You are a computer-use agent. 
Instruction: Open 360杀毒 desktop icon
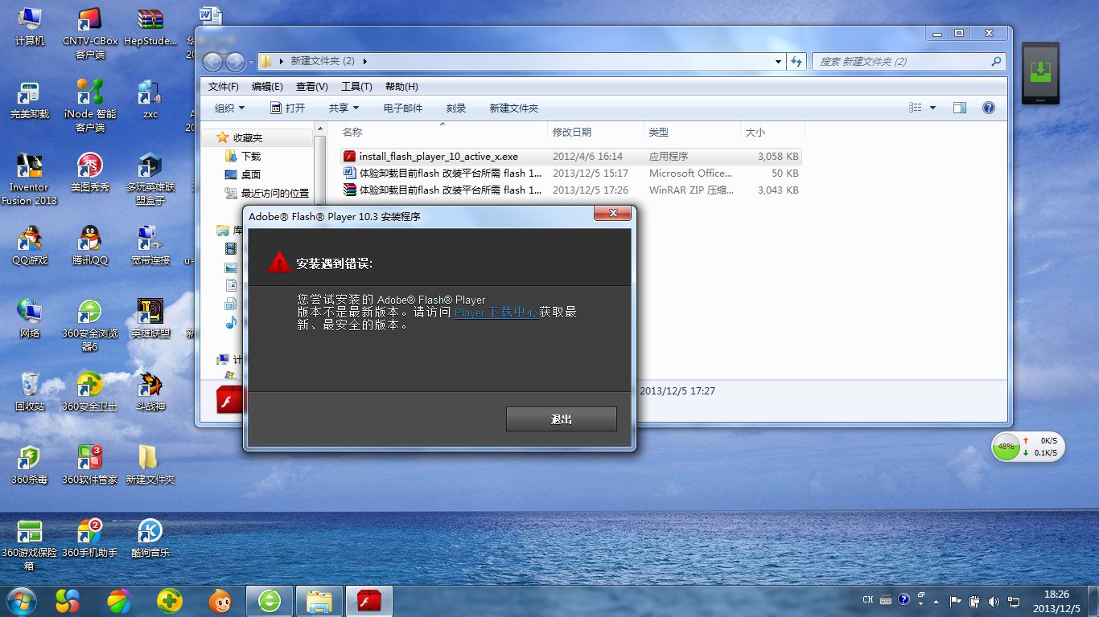(29, 465)
